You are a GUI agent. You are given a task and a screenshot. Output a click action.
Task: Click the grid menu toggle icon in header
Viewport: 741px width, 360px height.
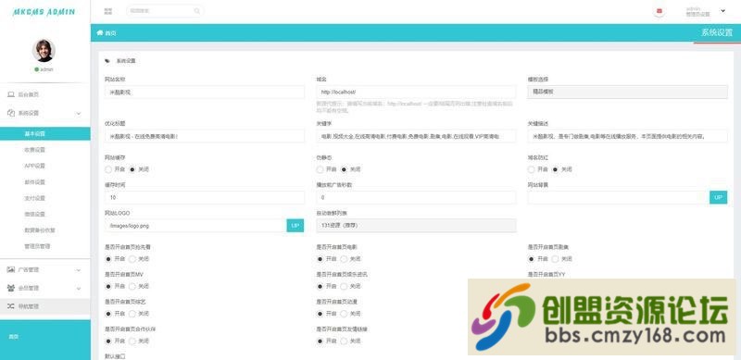[x=108, y=11]
